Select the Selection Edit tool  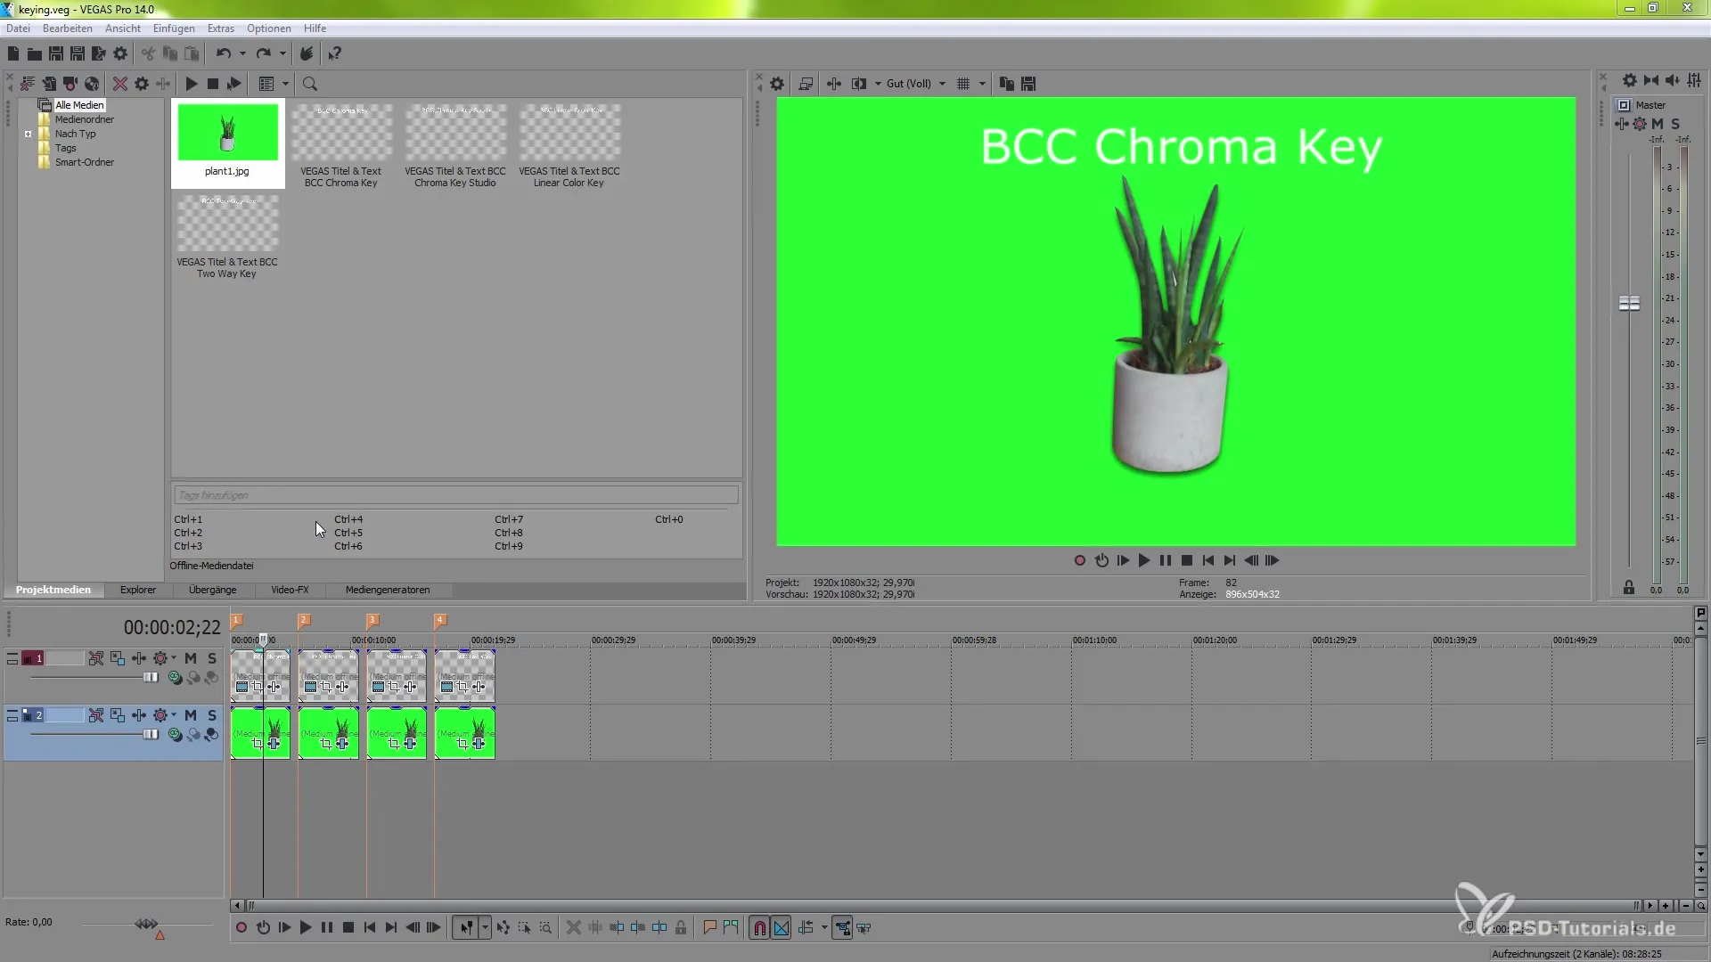(x=524, y=928)
